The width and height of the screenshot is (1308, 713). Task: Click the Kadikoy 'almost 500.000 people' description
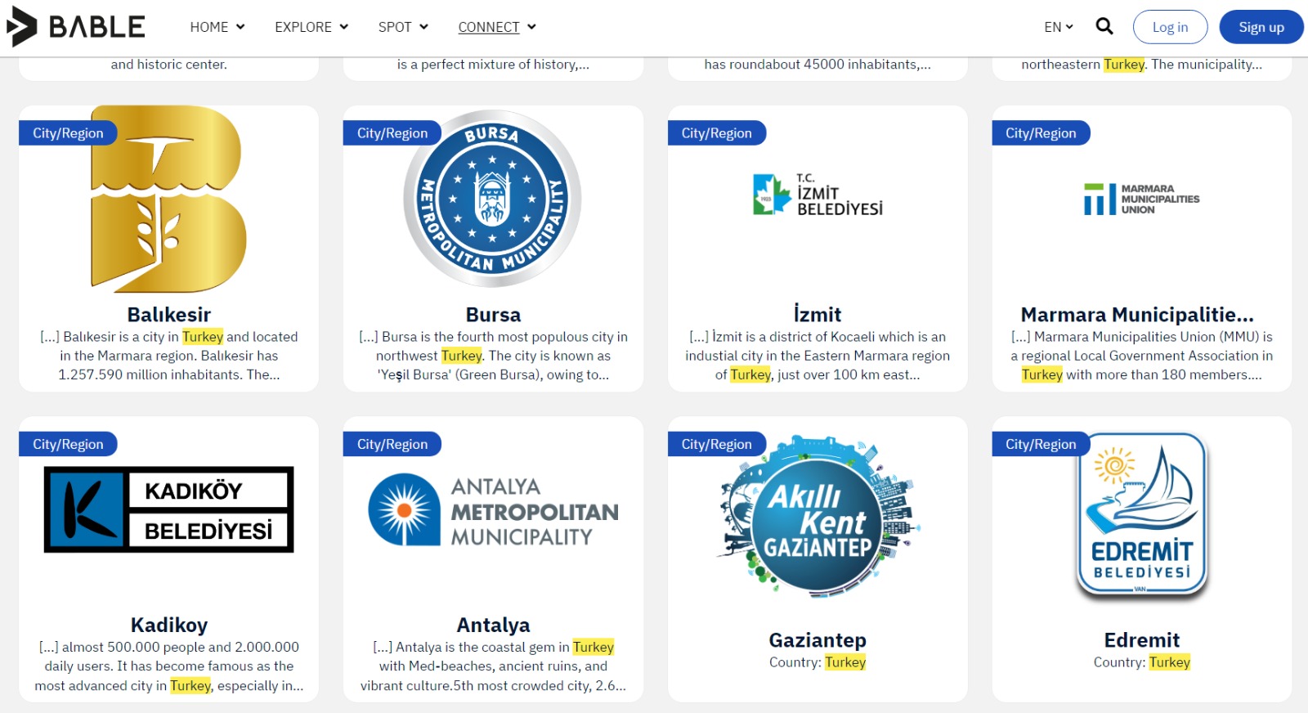(168, 666)
